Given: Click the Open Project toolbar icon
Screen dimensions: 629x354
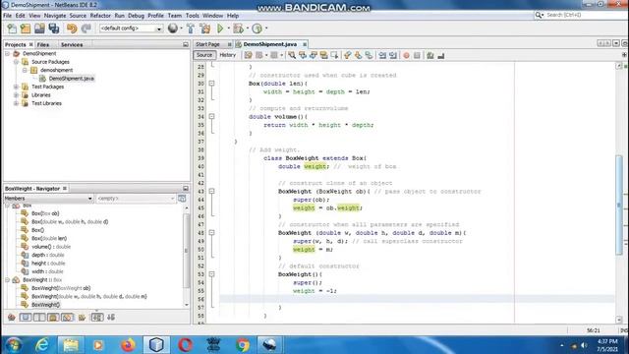Looking at the screenshot, I should [39, 29].
